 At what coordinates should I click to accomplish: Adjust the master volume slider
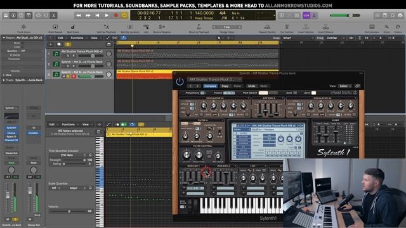click(345, 15)
